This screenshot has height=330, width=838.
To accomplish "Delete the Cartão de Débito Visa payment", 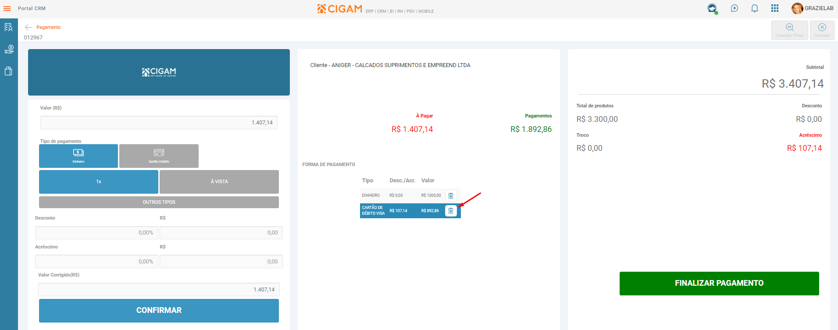I will 451,211.
